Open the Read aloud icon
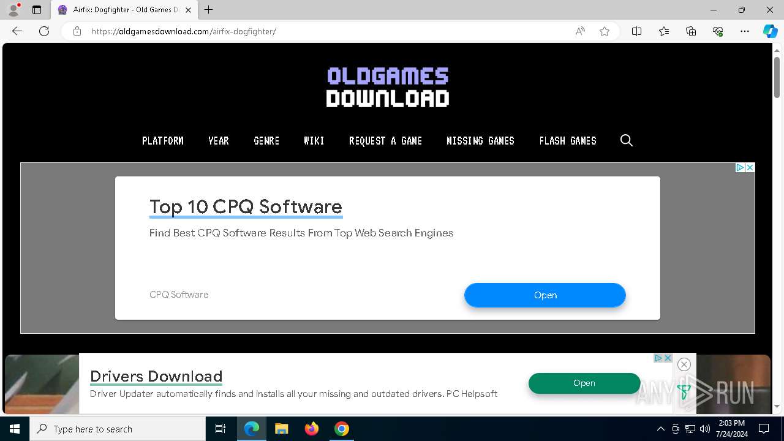 (580, 31)
